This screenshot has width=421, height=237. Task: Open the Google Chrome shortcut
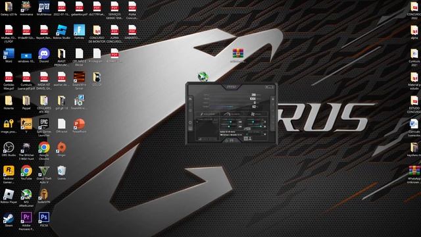pos(44,151)
